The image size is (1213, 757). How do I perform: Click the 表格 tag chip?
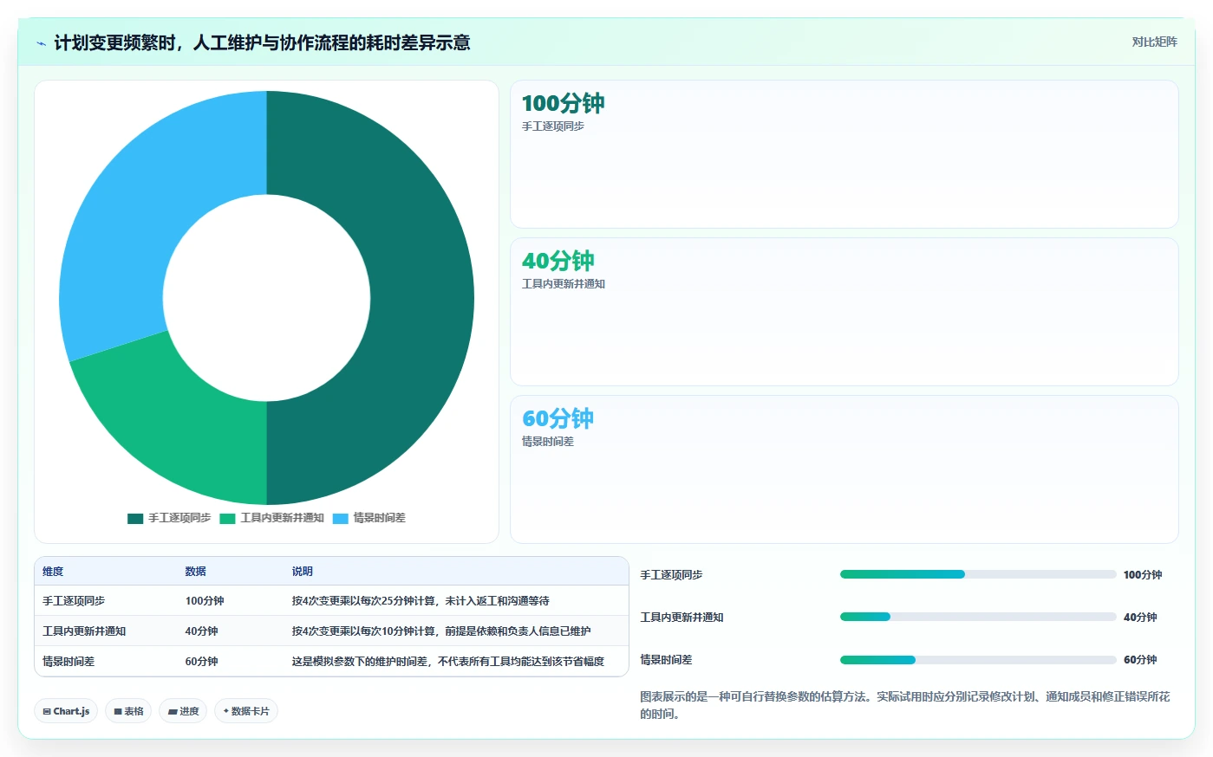(x=128, y=711)
